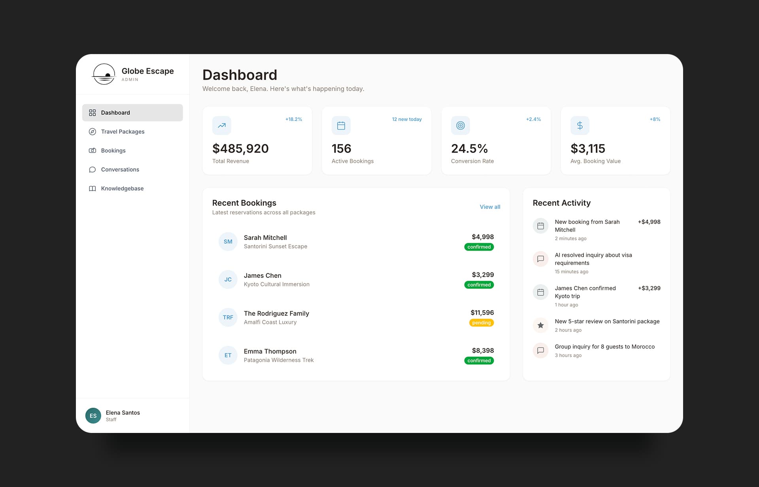Click the Active Bookings calendar icon
The width and height of the screenshot is (759, 487).
pyautogui.click(x=341, y=125)
